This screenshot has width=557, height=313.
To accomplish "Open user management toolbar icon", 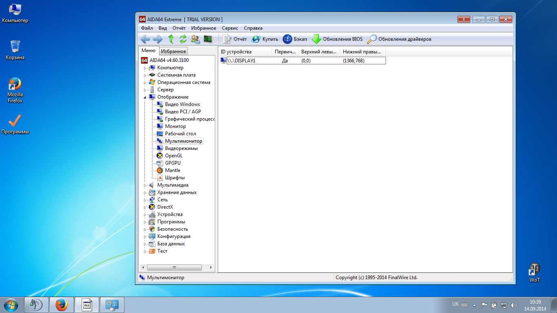I will pyautogui.click(x=195, y=39).
